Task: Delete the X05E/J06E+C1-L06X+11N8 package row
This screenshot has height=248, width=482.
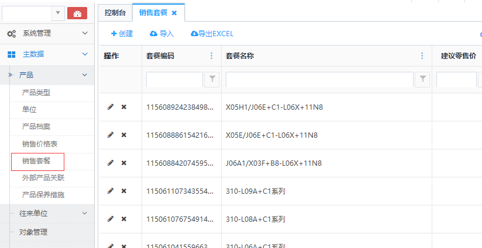Action: click(x=123, y=135)
